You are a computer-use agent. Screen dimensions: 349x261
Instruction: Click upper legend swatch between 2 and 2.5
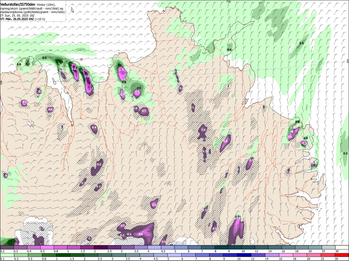[101, 247]
